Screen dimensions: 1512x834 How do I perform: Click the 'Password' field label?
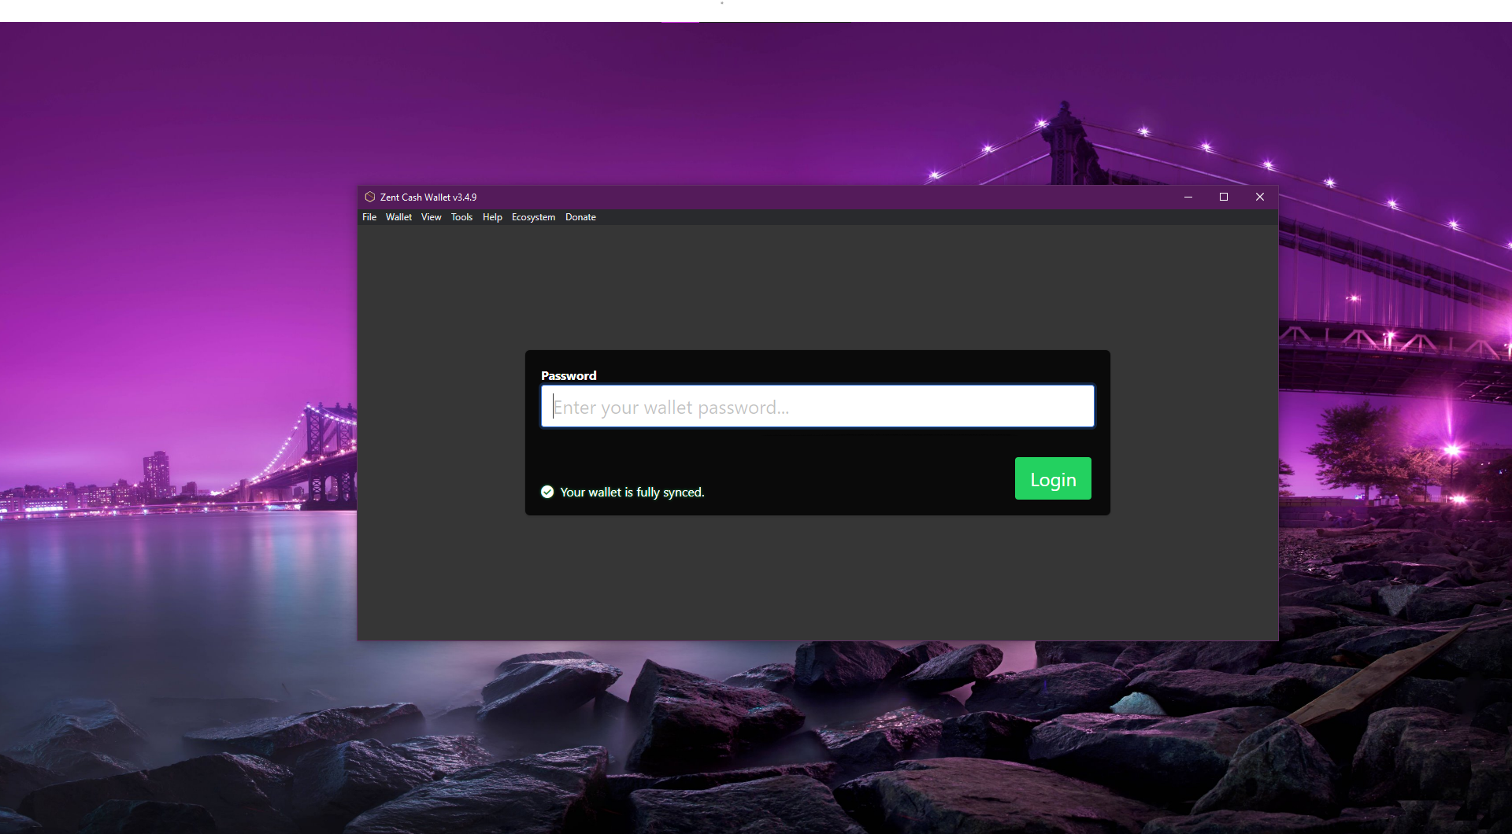click(x=569, y=375)
